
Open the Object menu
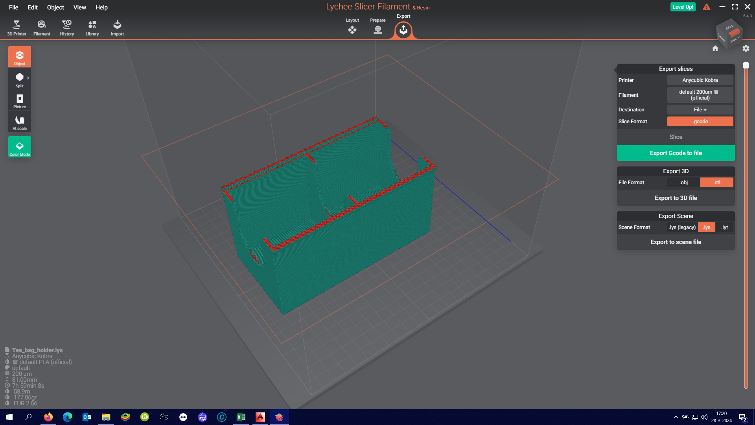(55, 7)
